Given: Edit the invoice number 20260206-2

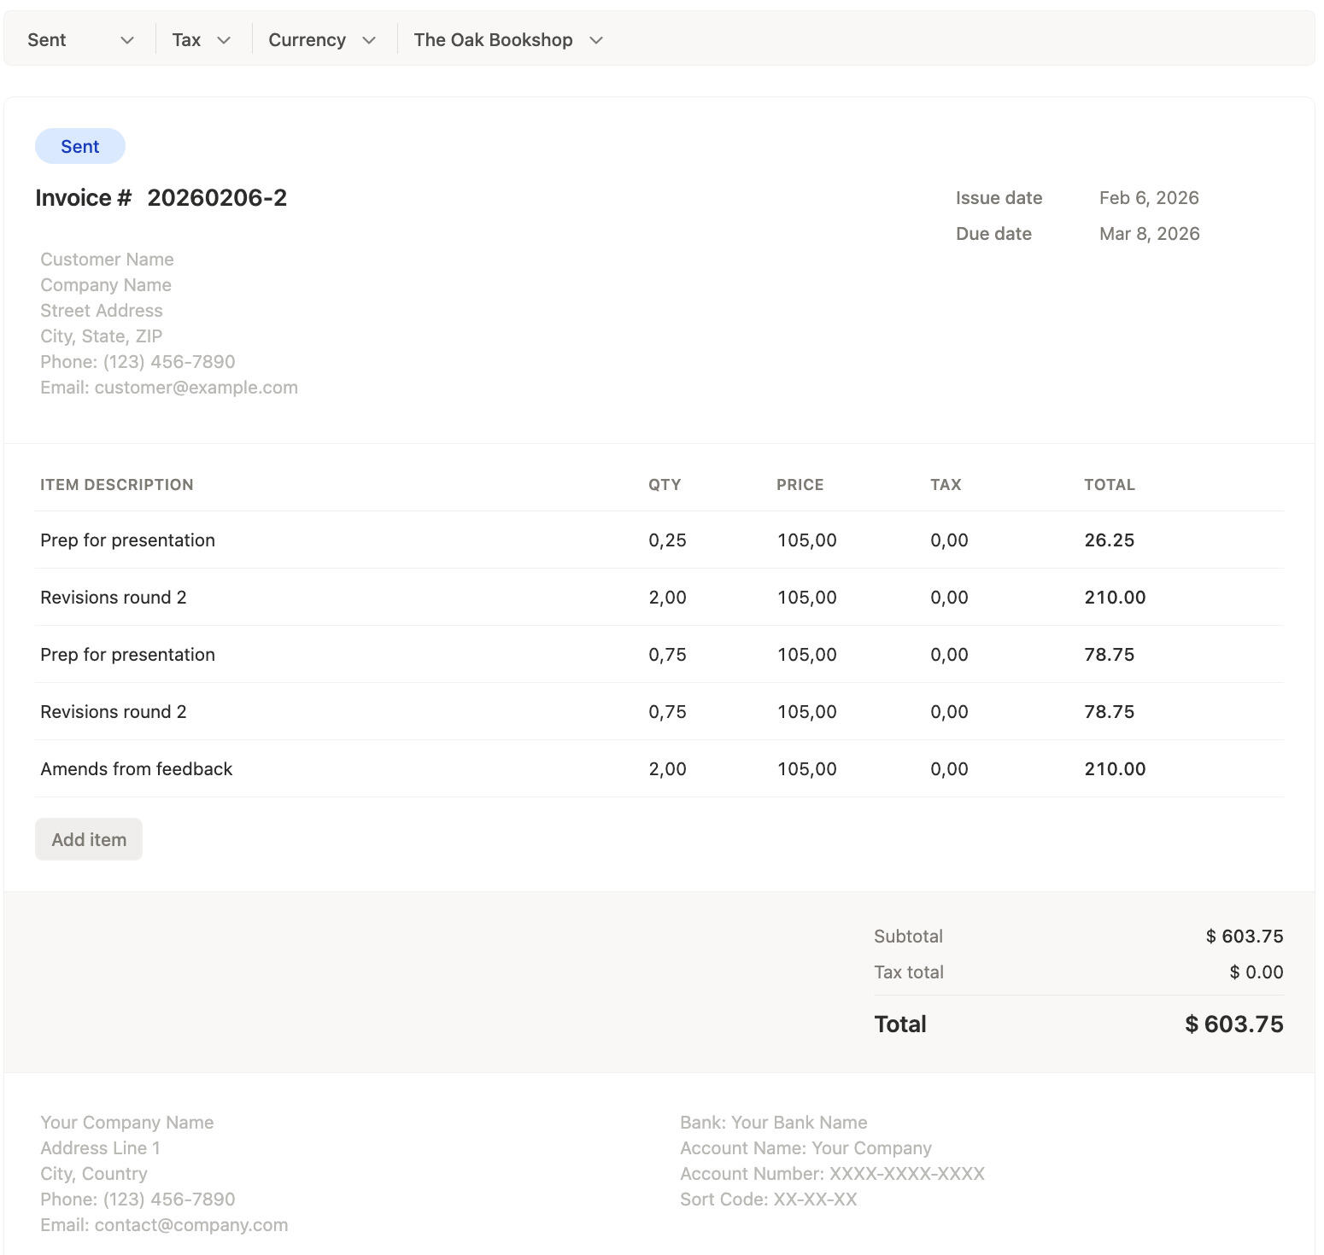Looking at the screenshot, I should click(217, 197).
